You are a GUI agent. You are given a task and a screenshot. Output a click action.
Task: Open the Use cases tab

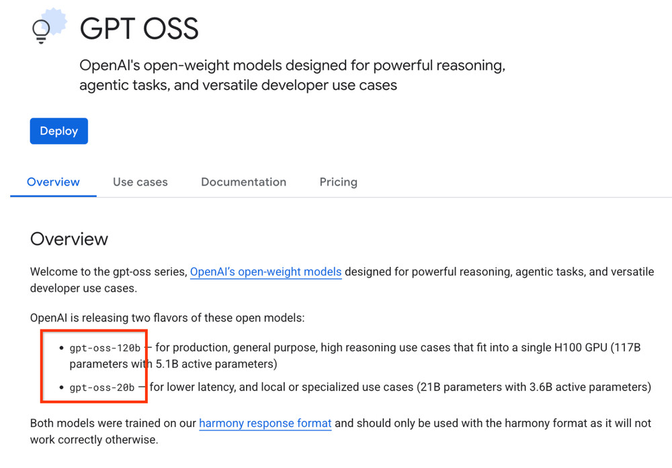140,182
